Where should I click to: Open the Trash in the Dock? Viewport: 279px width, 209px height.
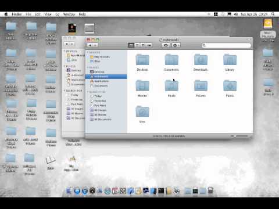(210, 191)
